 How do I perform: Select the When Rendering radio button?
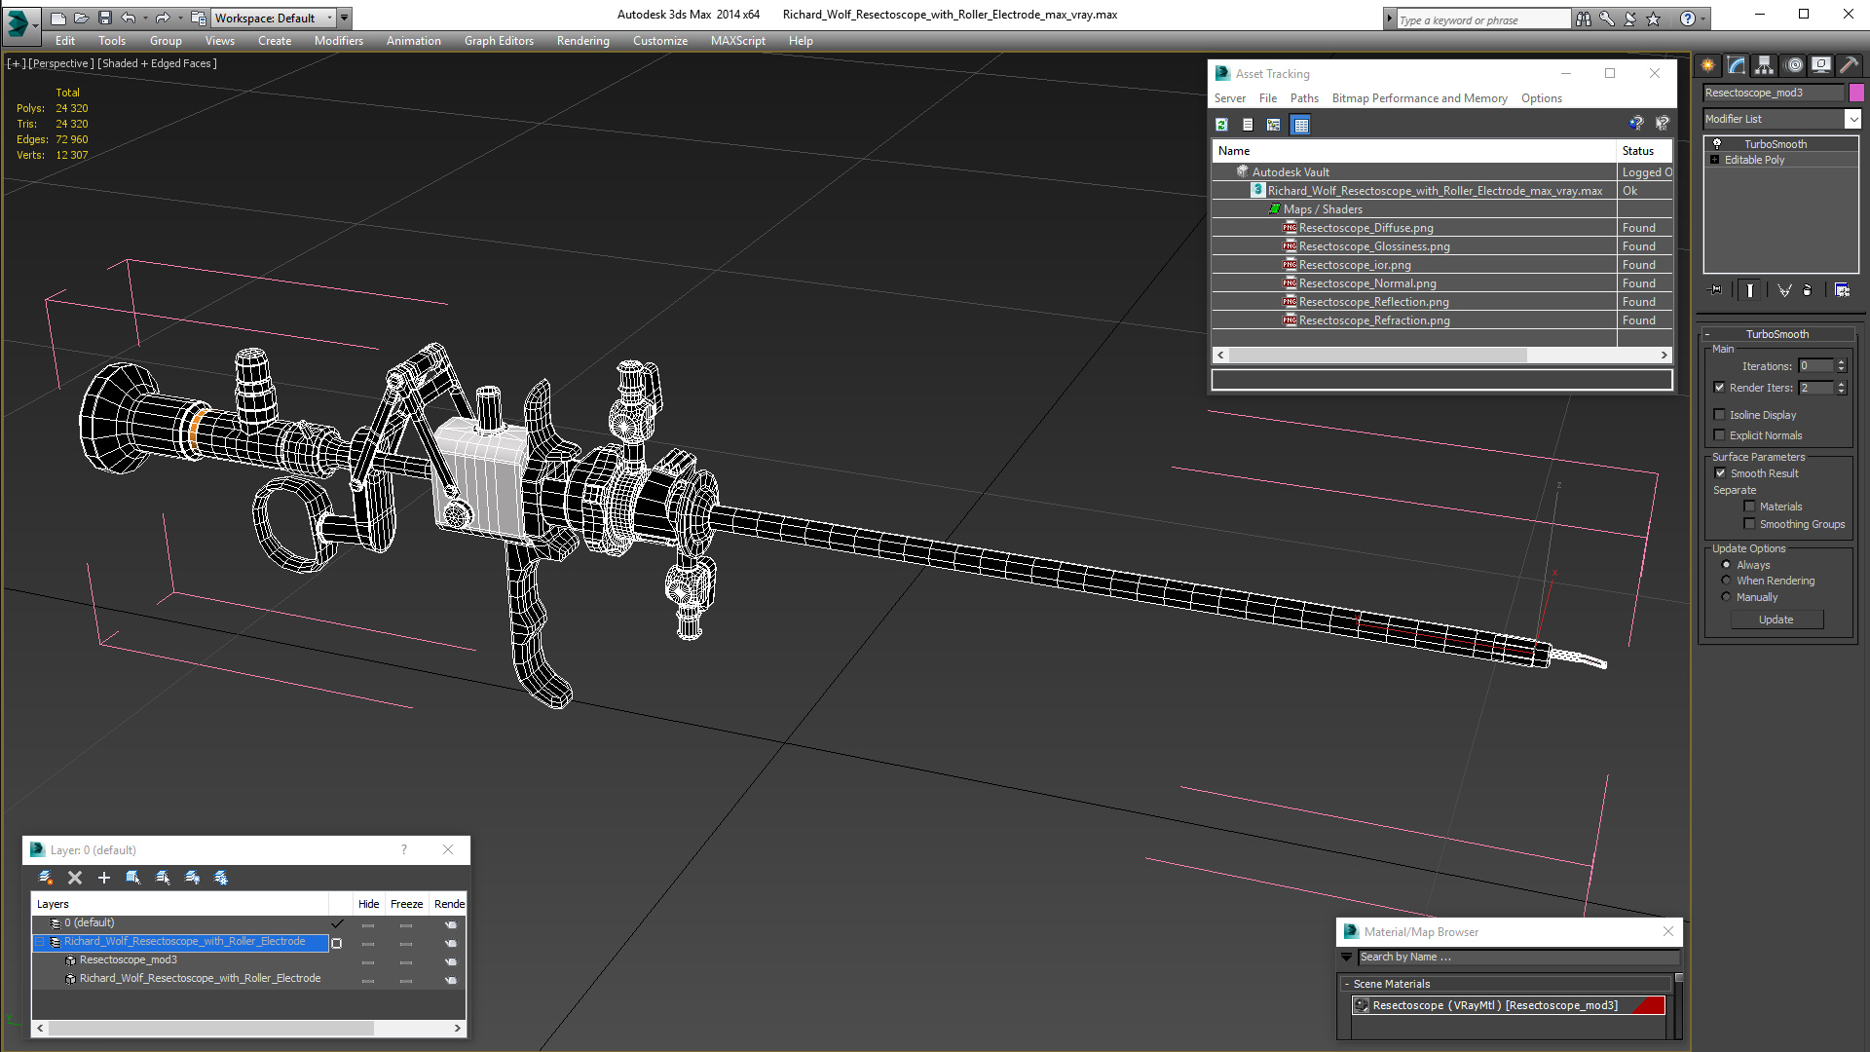point(1727,581)
